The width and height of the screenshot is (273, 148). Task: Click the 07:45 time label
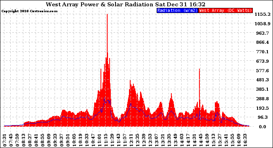[x=11, y=140]
